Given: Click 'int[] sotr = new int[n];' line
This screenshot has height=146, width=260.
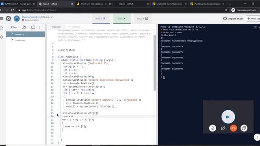Looking at the screenshot, I should coord(79,90).
